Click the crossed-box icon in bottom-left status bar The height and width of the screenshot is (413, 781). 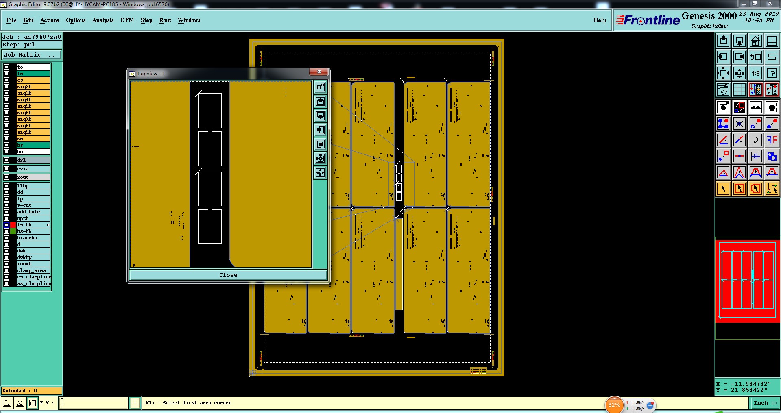[x=20, y=403]
